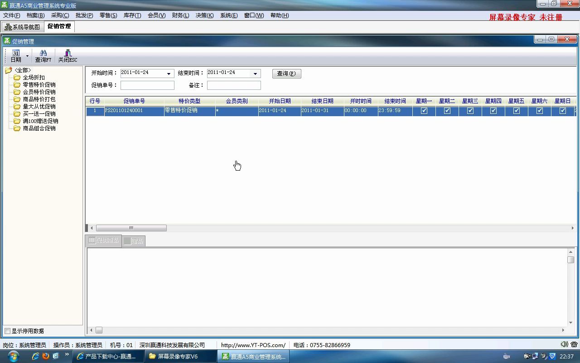The image size is (580, 363).
Task: Enable the 显示停用数据 checkbox
Action: click(7, 331)
